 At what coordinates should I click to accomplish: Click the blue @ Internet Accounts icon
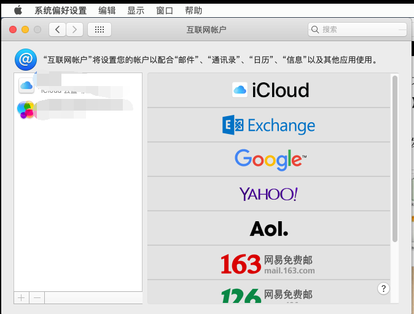[x=25, y=60]
